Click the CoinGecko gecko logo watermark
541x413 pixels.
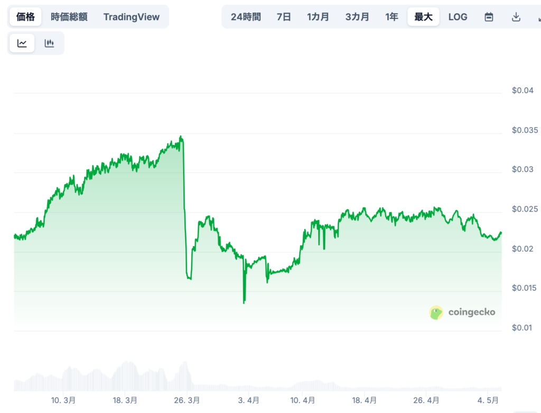coord(436,313)
